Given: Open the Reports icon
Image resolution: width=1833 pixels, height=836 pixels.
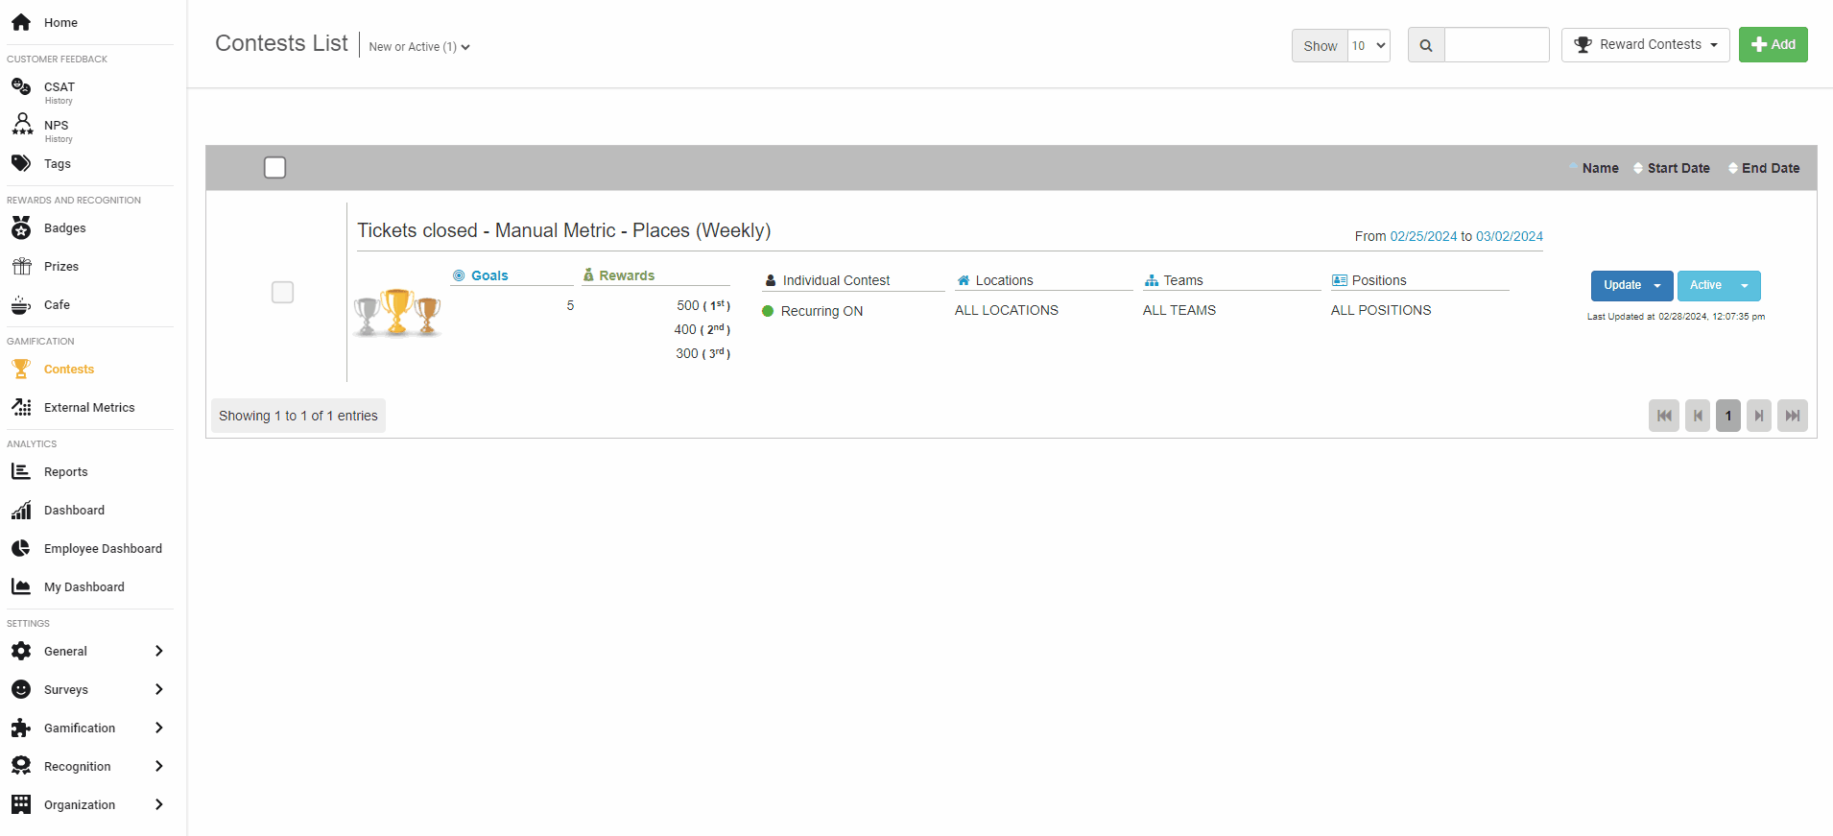Looking at the screenshot, I should click(21, 471).
